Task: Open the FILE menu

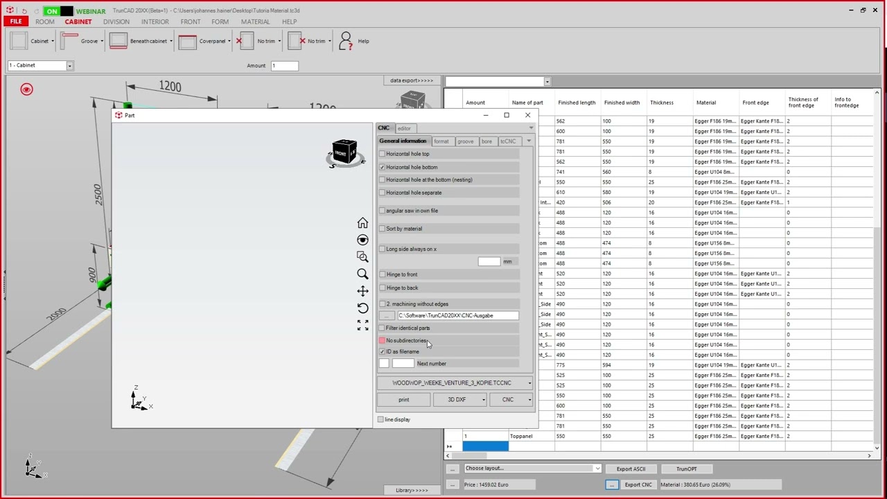Action: pyautogui.click(x=16, y=21)
